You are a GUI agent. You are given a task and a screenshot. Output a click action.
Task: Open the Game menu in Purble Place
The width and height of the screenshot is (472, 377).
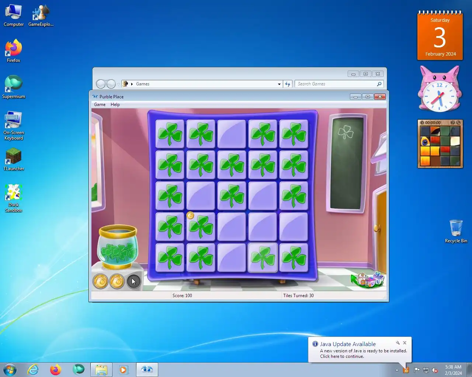100,105
